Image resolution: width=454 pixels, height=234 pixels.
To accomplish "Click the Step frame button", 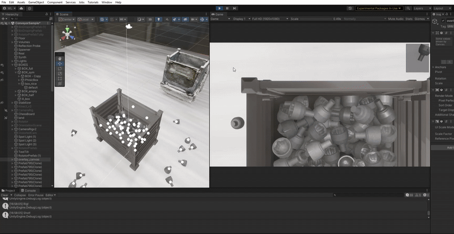I will [x=235, y=8].
